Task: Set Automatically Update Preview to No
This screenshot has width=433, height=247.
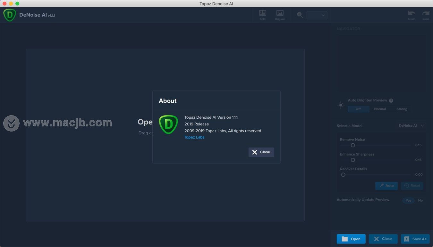Action: click(x=420, y=201)
